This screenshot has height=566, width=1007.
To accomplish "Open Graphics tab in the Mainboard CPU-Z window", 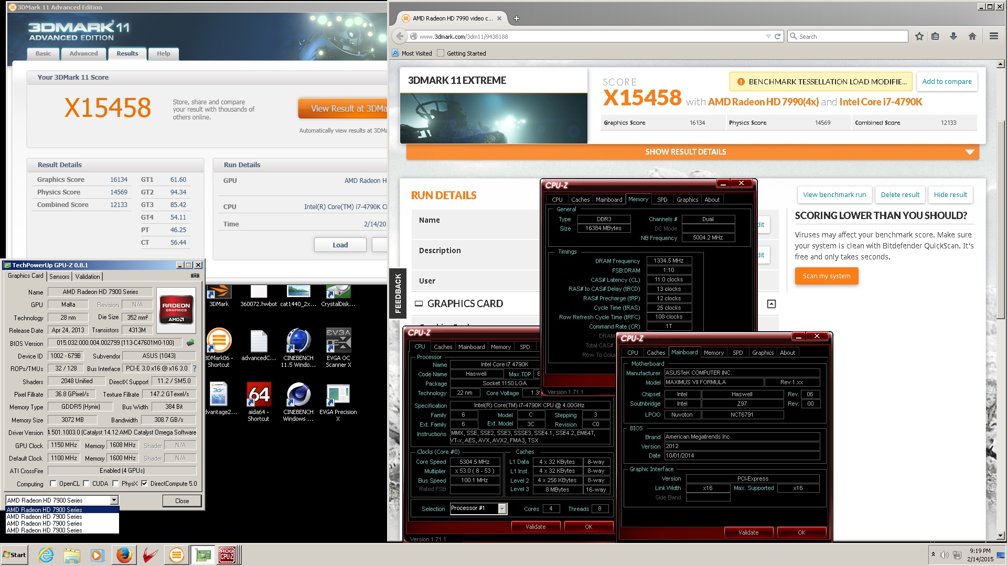I will pos(763,353).
